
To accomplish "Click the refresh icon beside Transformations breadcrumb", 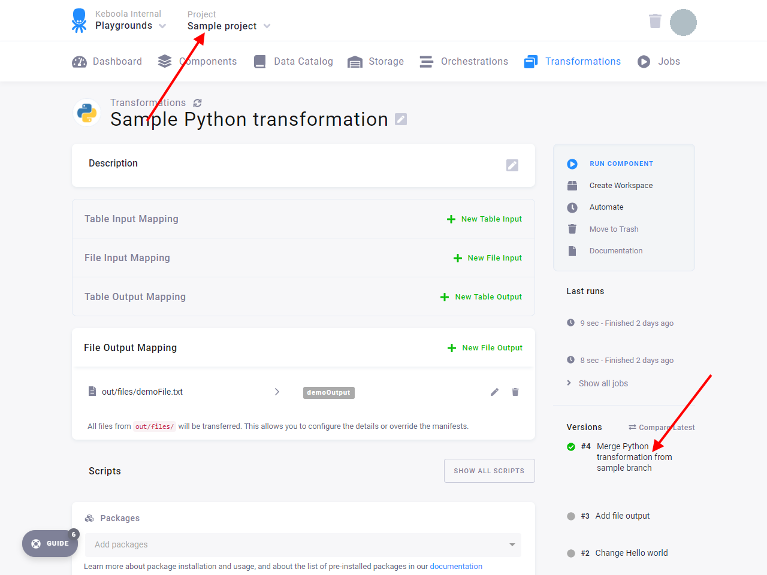I will point(198,103).
